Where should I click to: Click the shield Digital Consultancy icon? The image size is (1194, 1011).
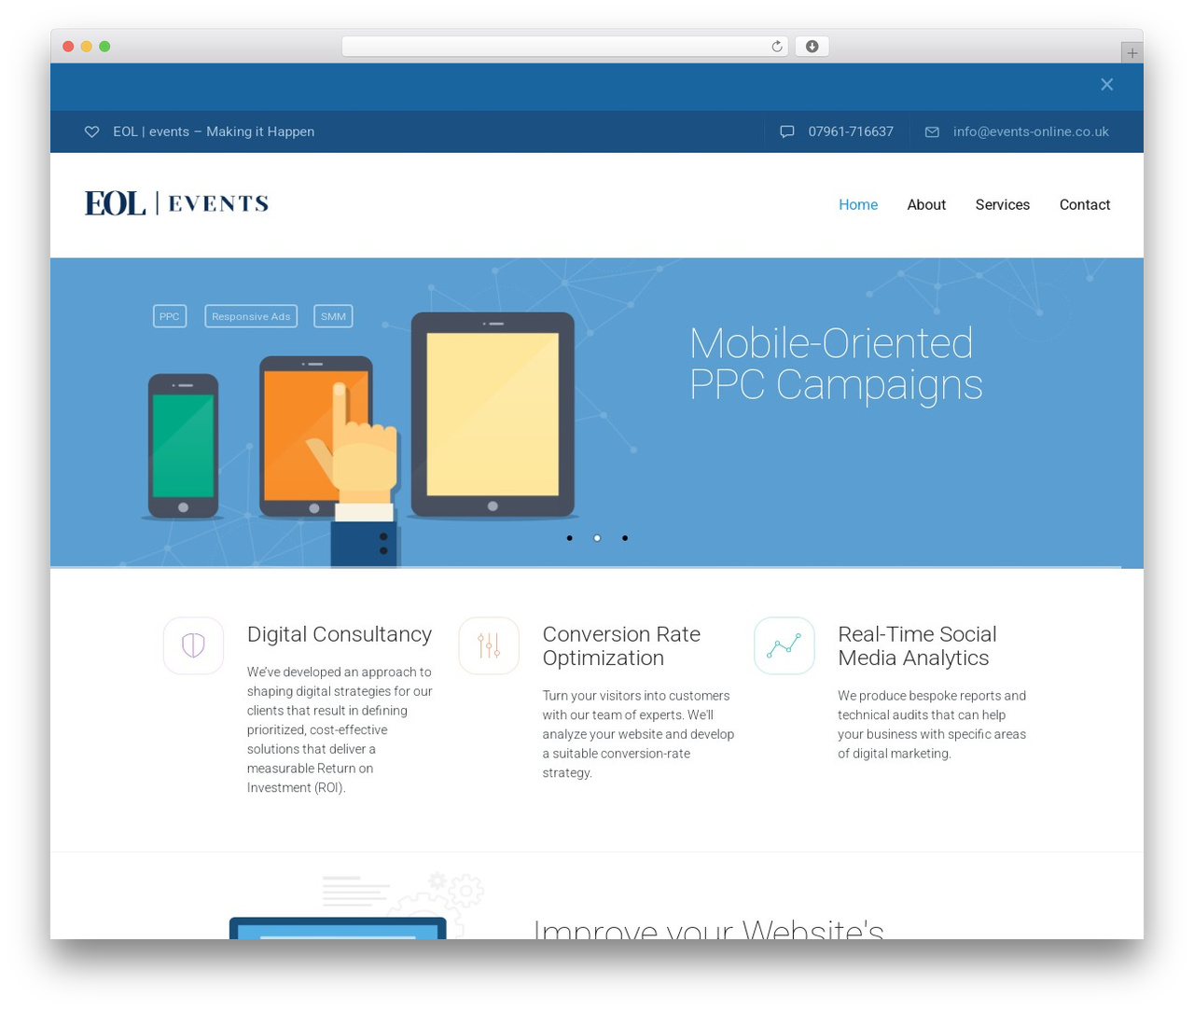[x=193, y=645]
